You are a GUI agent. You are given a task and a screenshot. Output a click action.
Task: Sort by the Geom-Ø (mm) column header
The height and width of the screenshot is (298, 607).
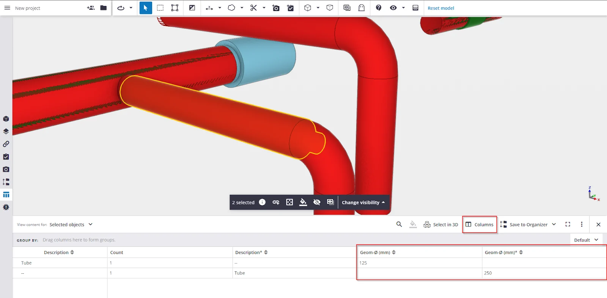378,253
